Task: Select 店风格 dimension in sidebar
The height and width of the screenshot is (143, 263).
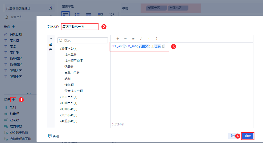Action: point(14,41)
